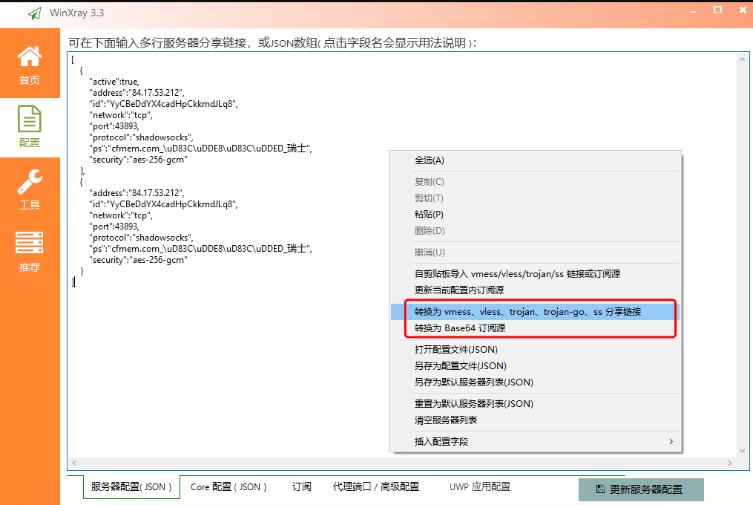Switch to Core 配置 (JSON) tab

pyautogui.click(x=228, y=486)
